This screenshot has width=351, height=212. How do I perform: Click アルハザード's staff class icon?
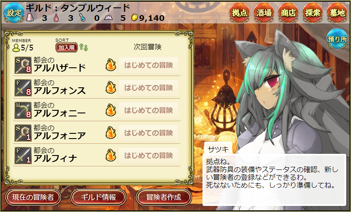point(23,65)
